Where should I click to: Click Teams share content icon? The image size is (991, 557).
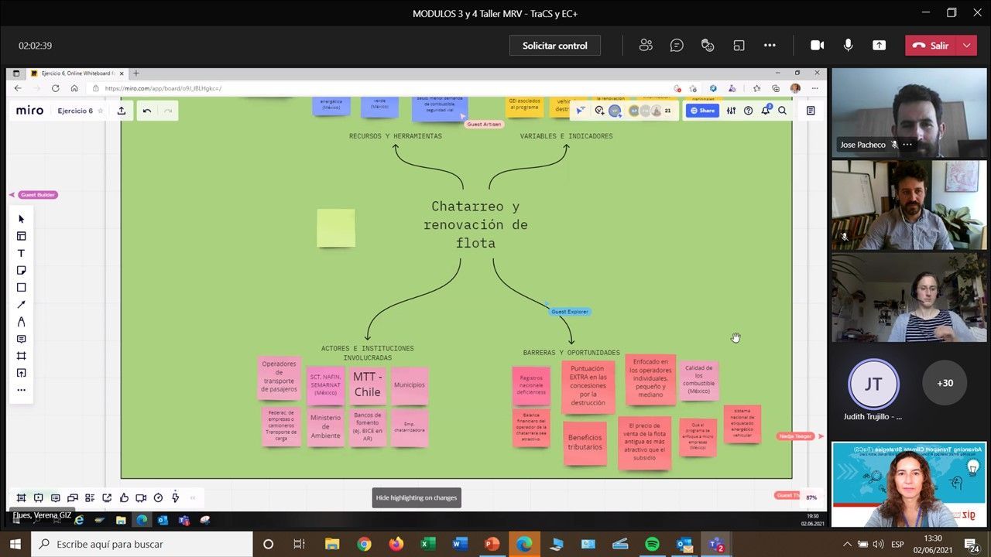[879, 46]
